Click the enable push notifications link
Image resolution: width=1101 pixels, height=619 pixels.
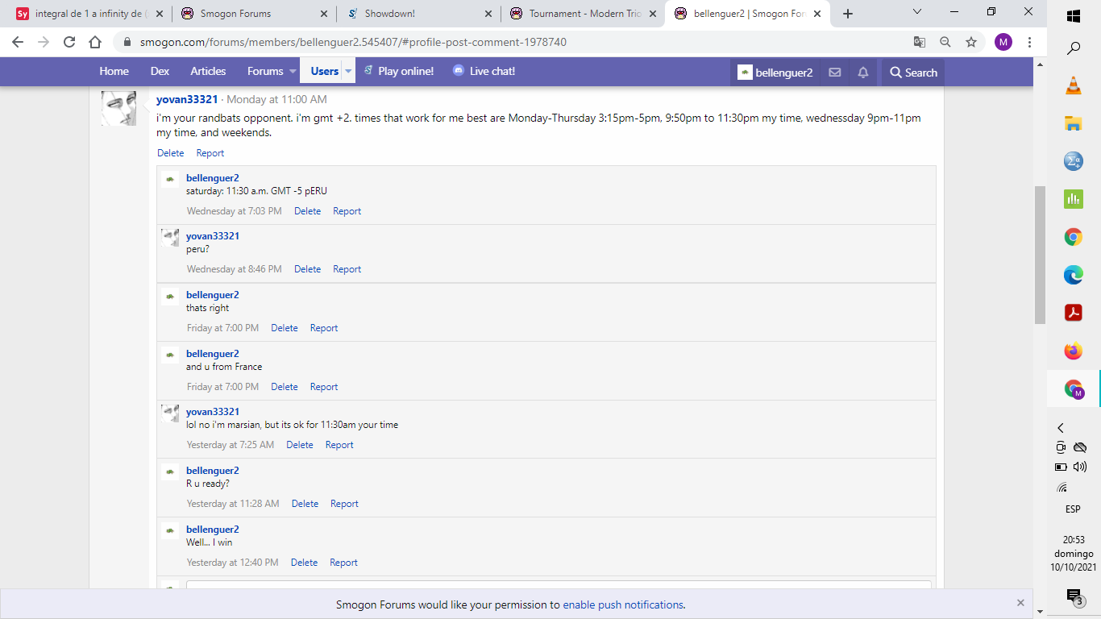[622, 604]
